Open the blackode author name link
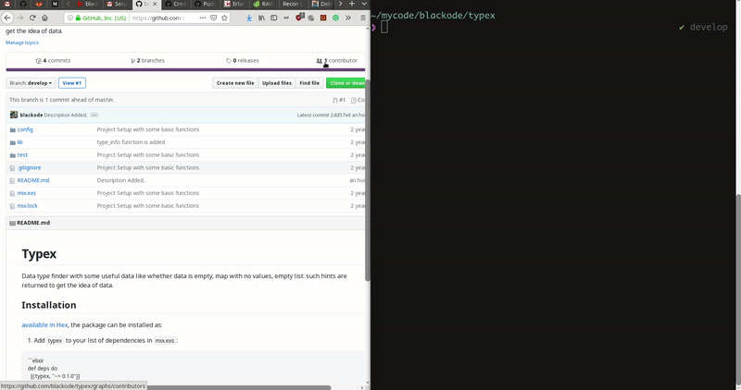 [x=31, y=116]
